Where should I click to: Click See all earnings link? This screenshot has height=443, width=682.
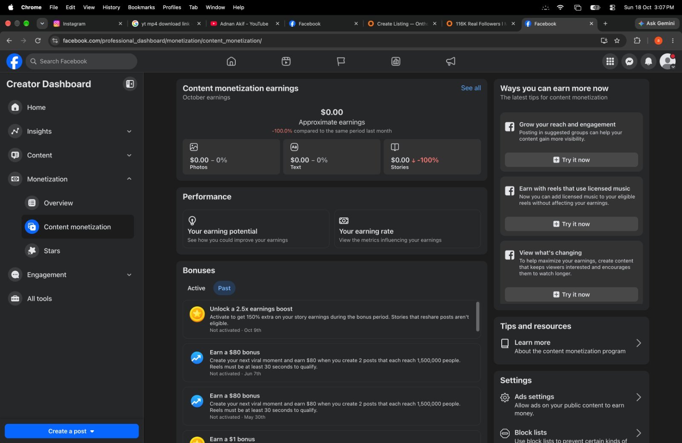(x=471, y=88)
